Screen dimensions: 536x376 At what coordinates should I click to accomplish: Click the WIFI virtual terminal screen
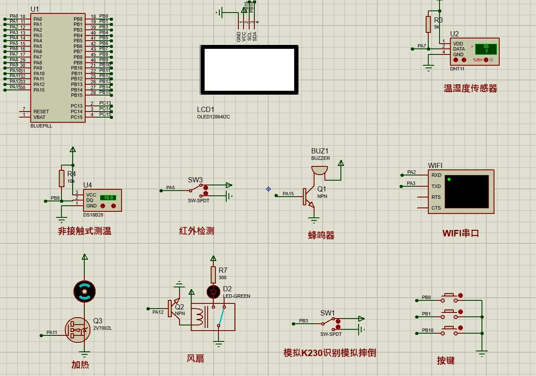(x=466, y=191)
